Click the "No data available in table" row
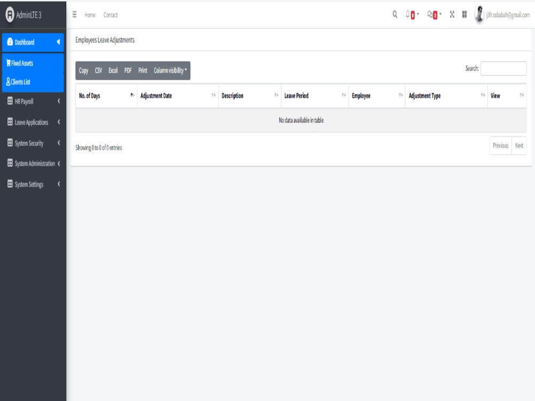 pos(301,120)
